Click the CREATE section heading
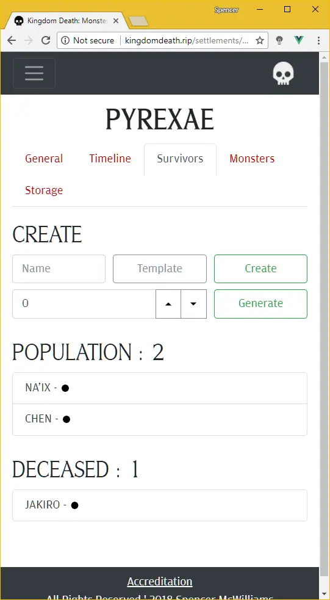Viewport: 330px width, 600px height. (47, 234)
